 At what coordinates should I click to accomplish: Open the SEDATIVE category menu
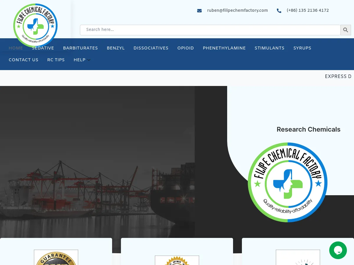point(43,48)
